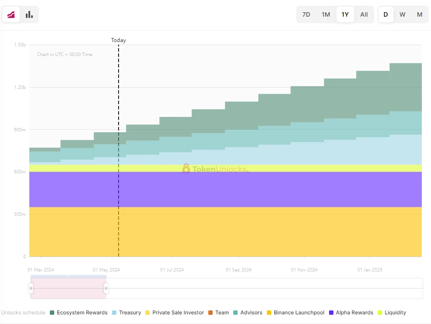Select the 1Y time range

click(345, 14)
